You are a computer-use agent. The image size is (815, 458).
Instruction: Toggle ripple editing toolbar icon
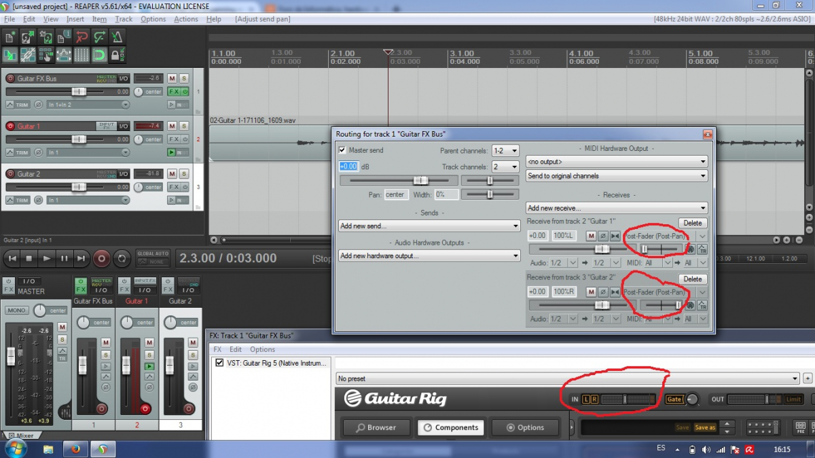[x=46, y=54]
